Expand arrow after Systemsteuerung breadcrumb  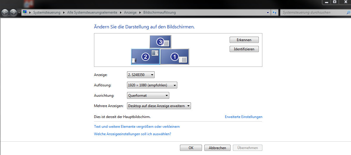click(64, 12)
